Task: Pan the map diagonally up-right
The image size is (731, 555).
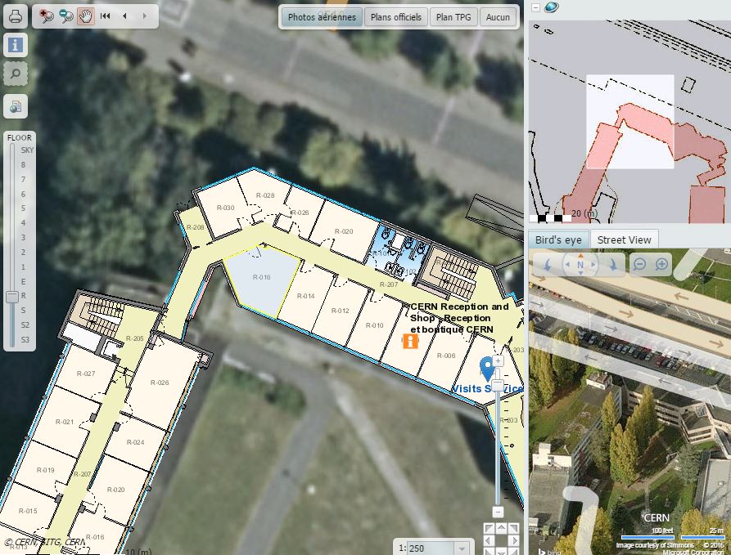Action: click(x=513, y=528)
